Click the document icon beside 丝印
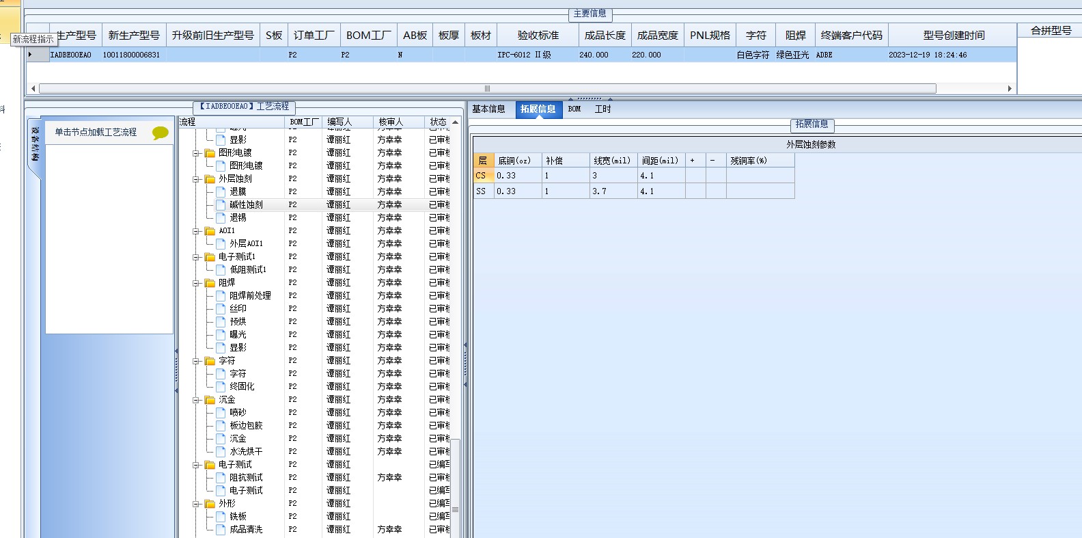 click(221, 308)
